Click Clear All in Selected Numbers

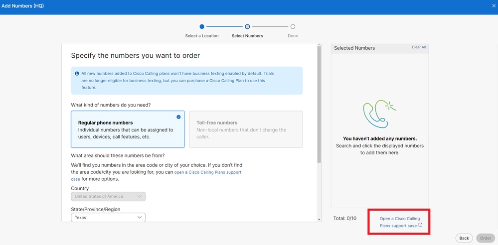pyautogui.click(x=419, y=47)
